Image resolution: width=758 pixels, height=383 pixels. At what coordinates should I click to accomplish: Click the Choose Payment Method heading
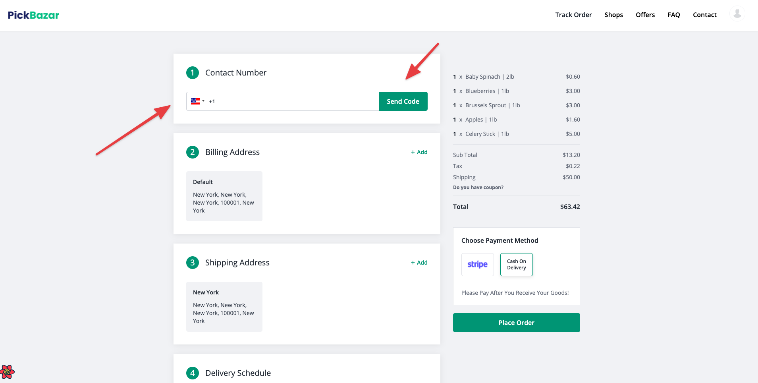pyautogui.click(x=500, y=240)
